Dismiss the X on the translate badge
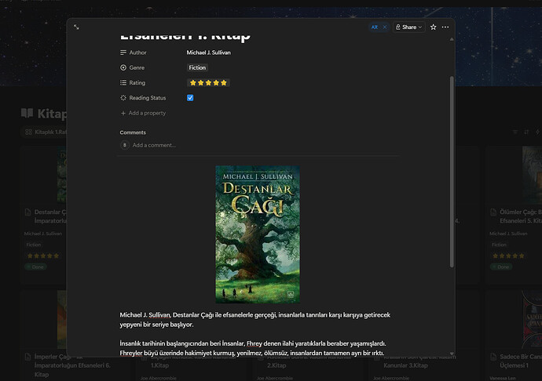Image resolution: width=542 pixels, height=381 pixels. (385, 27)
